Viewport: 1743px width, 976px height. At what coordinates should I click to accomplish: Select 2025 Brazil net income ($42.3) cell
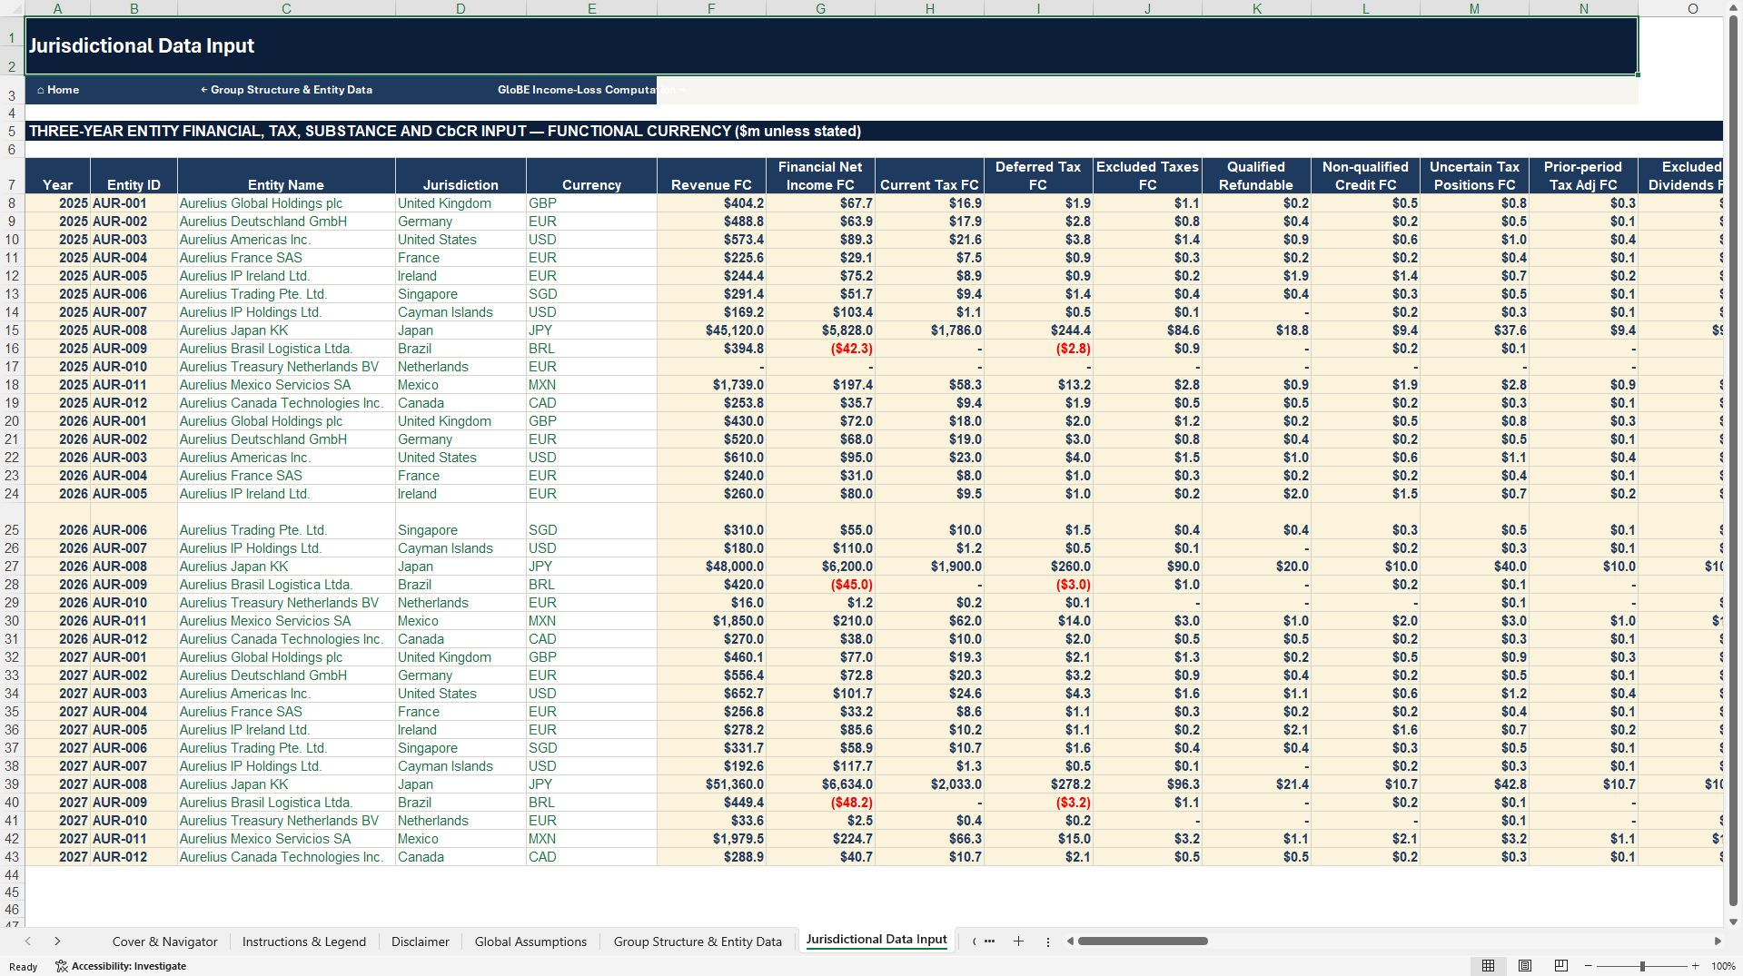[x=820, y=349]
